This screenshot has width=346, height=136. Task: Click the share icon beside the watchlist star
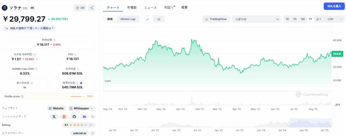92,8
